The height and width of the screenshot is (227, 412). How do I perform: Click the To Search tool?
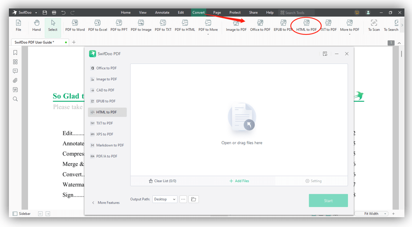point(391,25)
